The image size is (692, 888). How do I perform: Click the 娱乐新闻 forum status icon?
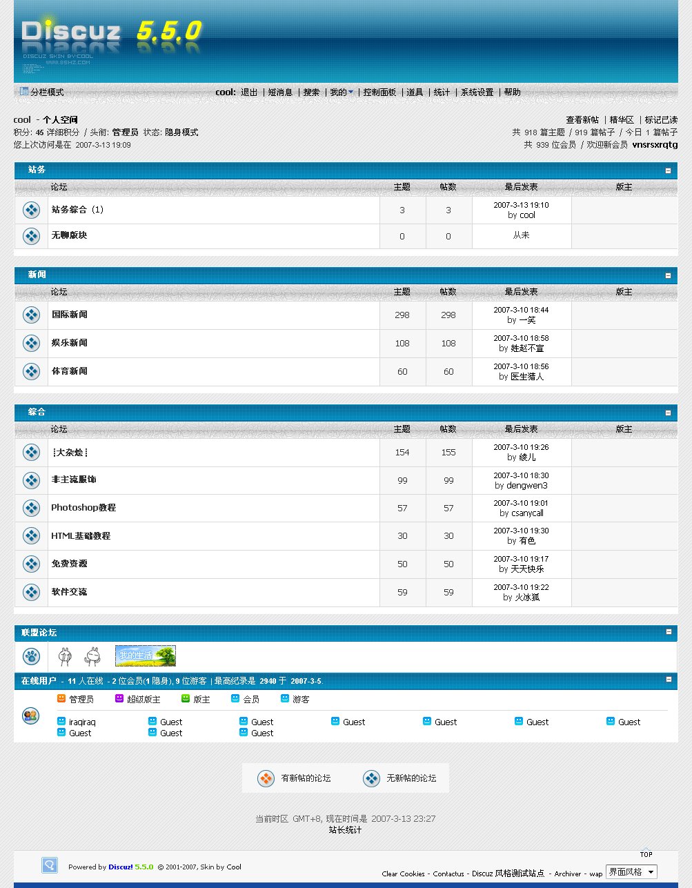pyautogui.click(x=31, y=343)
